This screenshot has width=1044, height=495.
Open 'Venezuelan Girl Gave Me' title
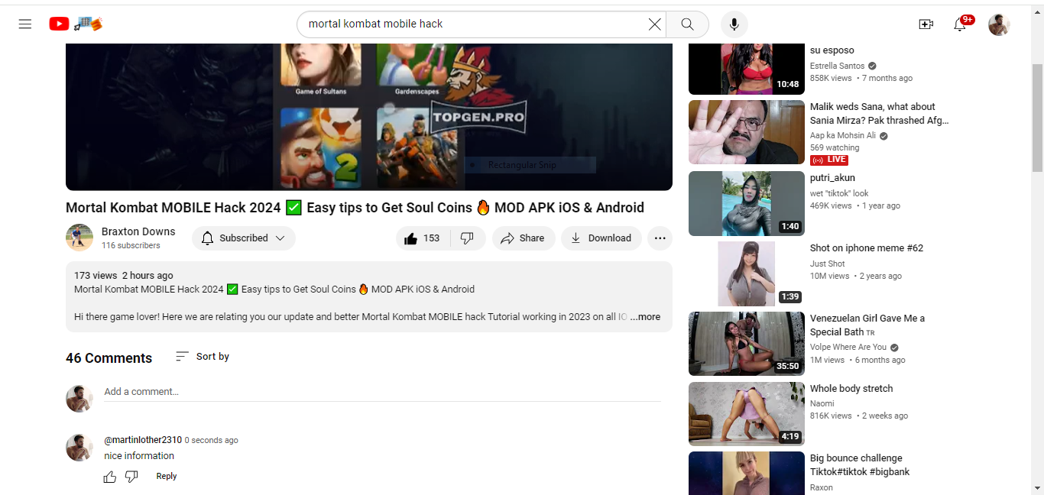[867, 325]
